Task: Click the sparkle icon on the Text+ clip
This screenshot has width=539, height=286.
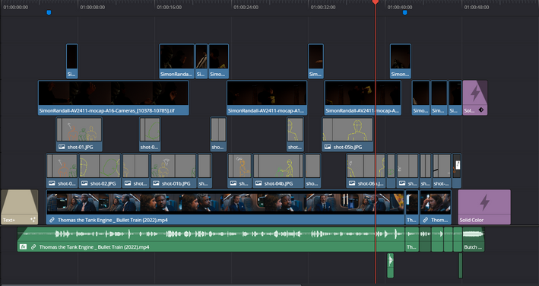Action: [33, 219]
